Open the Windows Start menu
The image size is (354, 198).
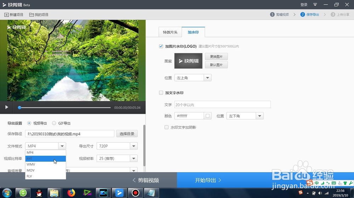click(x=6, y=193)
